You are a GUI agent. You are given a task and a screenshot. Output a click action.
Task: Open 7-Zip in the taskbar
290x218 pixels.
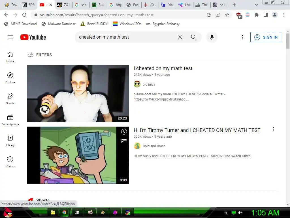pos(77,212)
